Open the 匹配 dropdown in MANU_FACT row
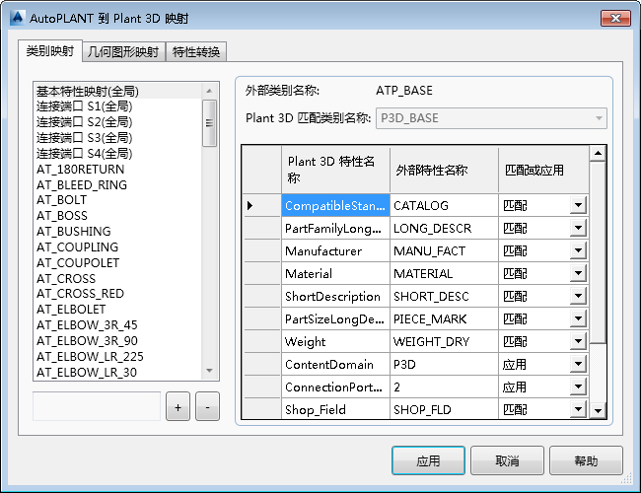Screen dimensions: 641x493 pyautogui.click(x=578, y=250)
